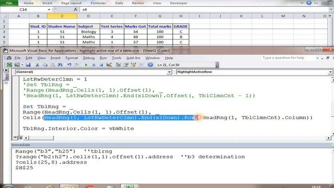The width and height of the screenshot is (334, 188).
Task: Switch to the Page Layout ribbon tab
Action: [x=71, y=3]
